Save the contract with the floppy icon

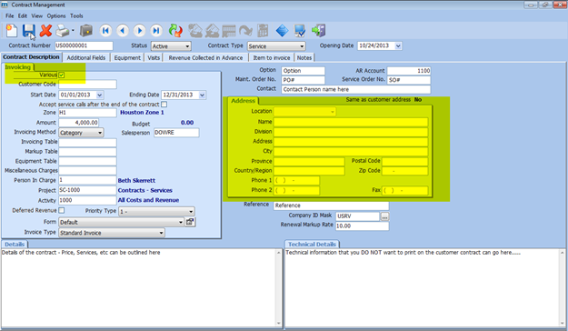[28, 31]
